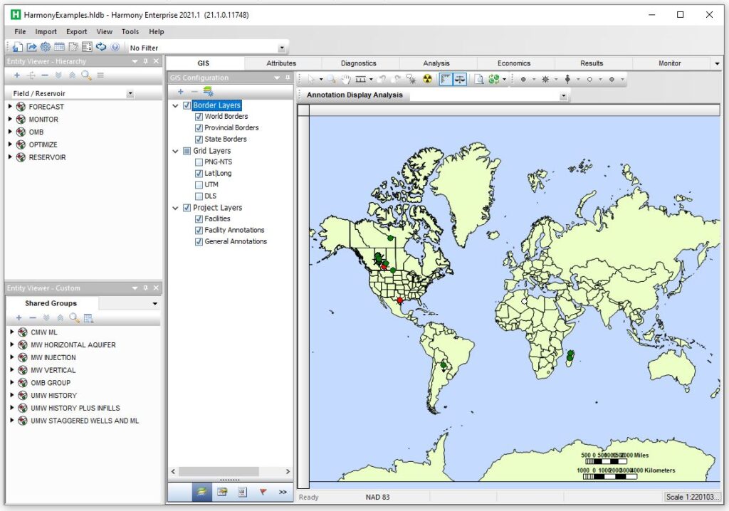729x511 pixels.
Task: Open the Field / Reservoir dropdown
Action: [x=130, y=94]
